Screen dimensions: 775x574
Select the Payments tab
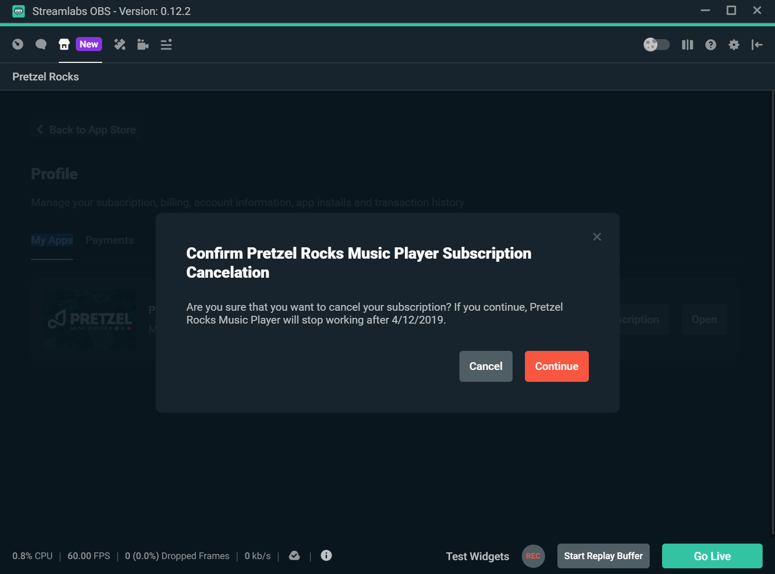pos(109,240)
